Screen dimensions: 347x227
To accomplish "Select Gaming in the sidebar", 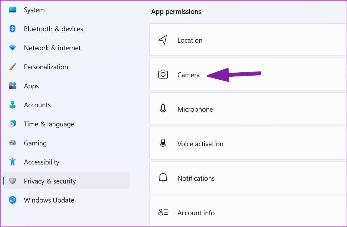I will click(x=66, y=143).
